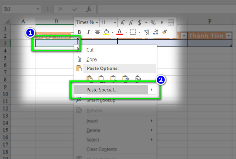Select row 16 header
Screen dimensions: 236x159
pos(5,137)
